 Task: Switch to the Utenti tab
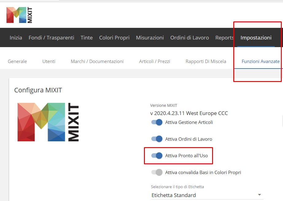pyautogui.click(x=49, y=61)
